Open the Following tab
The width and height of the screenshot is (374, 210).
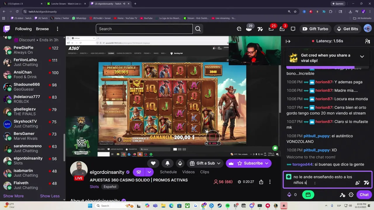coord(23,29)
